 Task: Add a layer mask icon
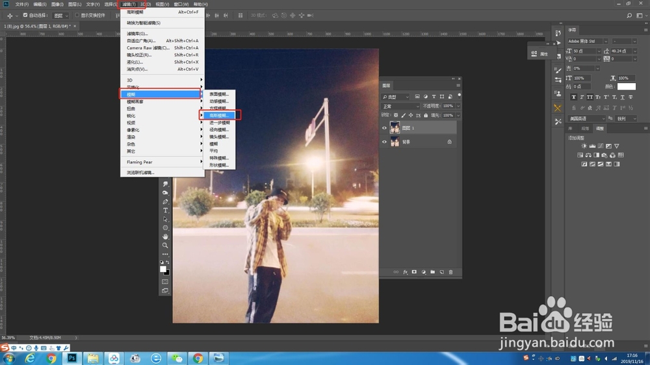[414, 272]
